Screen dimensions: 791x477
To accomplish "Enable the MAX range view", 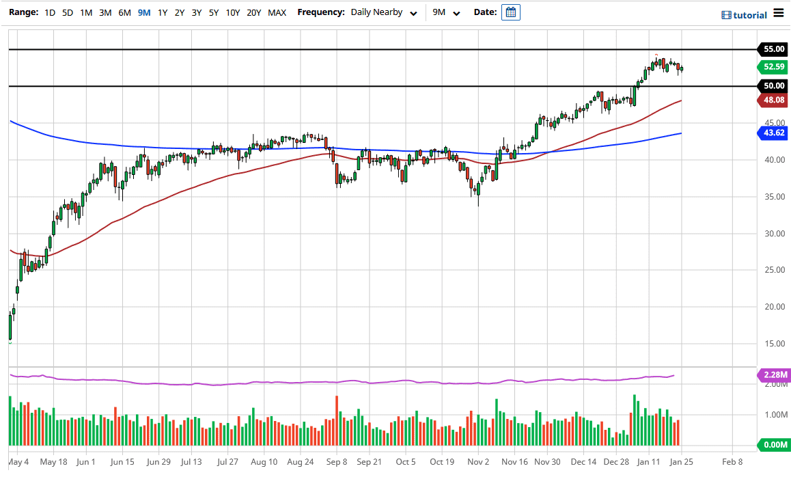I will 277,12.
